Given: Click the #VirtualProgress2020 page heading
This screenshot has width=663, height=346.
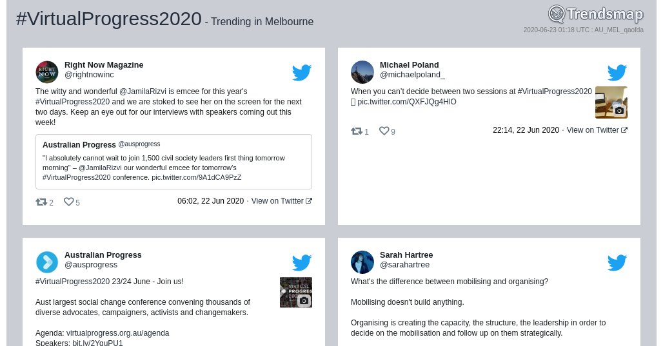Looking at the screenshot, I should 108,19.
